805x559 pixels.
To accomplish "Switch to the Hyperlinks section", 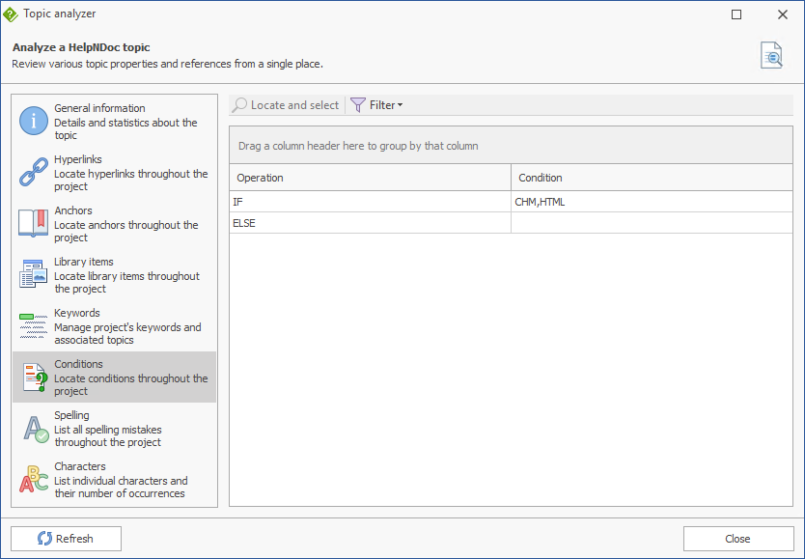I will click(x=114, y=173).
